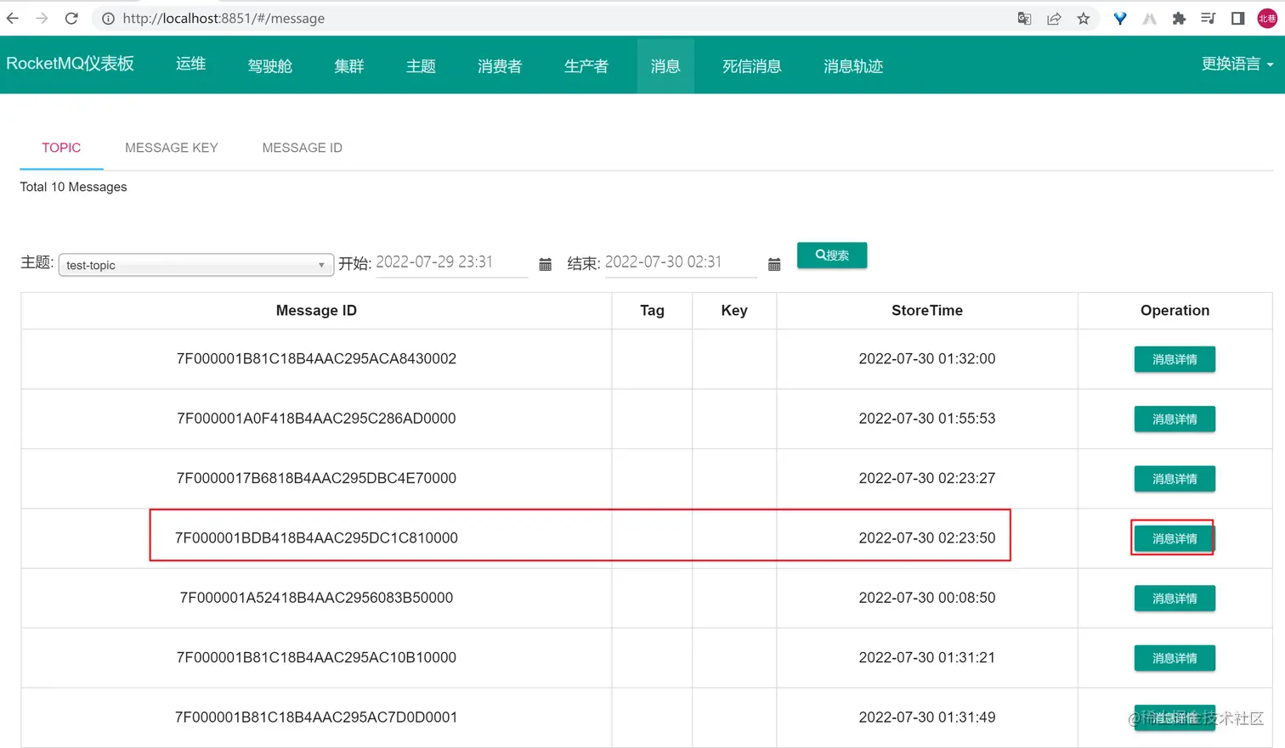Click the 搜索 search button

pos(832,256)
